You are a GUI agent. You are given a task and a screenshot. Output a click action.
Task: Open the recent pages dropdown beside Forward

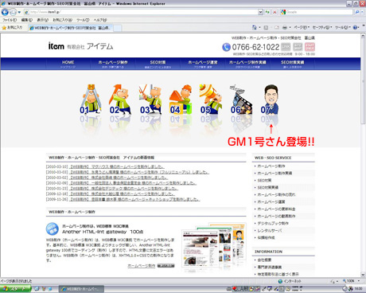[x=19, y=12]
